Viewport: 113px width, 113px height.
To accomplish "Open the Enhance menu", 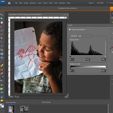I will [33, 3].
